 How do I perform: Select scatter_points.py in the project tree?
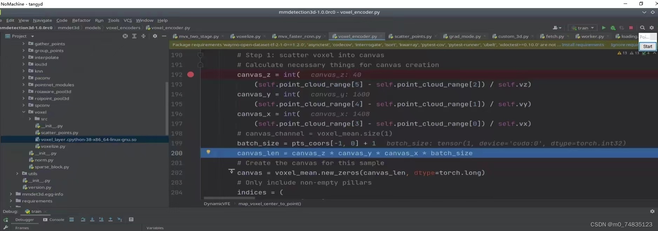(x=59, y=133)
